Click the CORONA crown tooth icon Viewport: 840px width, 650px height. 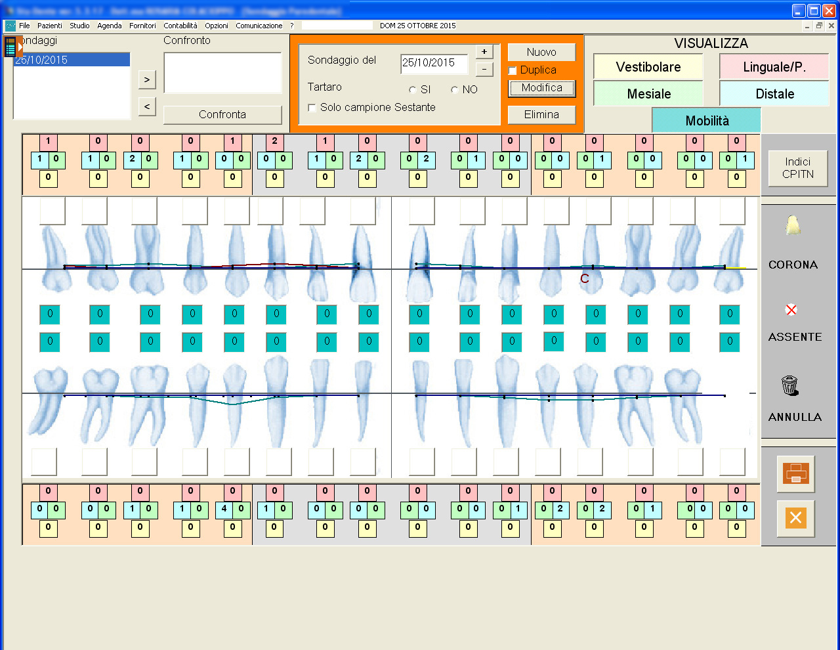click(792, 225)
